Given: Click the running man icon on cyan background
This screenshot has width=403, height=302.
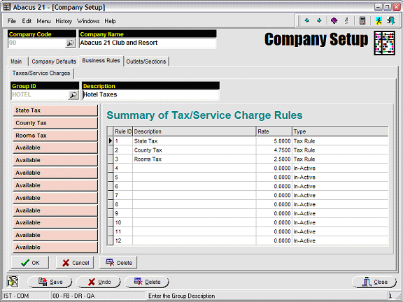Looking at the screenshot, I should (379, 20).
